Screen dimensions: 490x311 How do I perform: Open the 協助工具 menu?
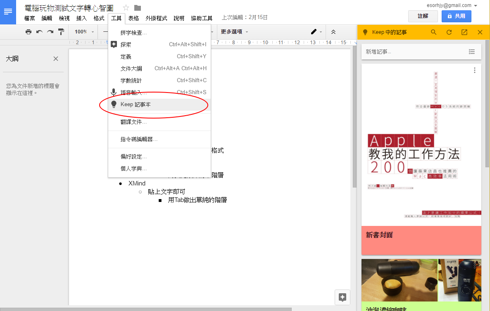pos(202,19)
